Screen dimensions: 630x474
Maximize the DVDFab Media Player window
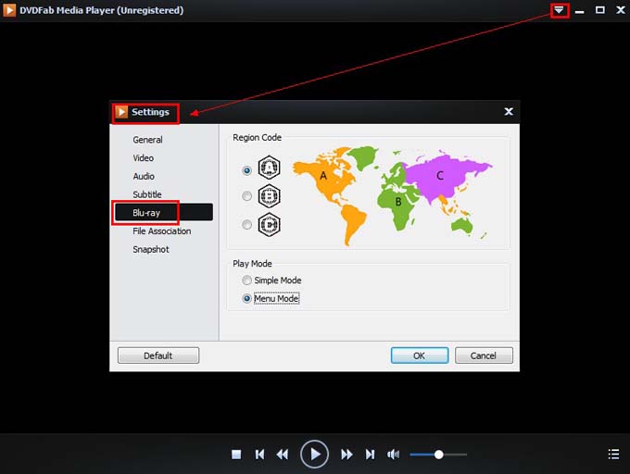599,10
